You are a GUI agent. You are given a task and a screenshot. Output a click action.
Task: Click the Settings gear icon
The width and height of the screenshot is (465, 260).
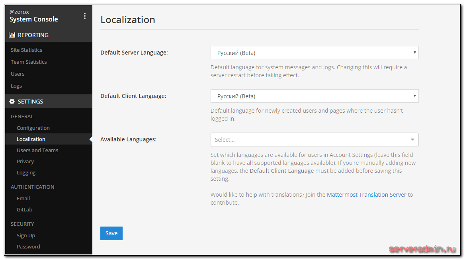click(12, 102)
